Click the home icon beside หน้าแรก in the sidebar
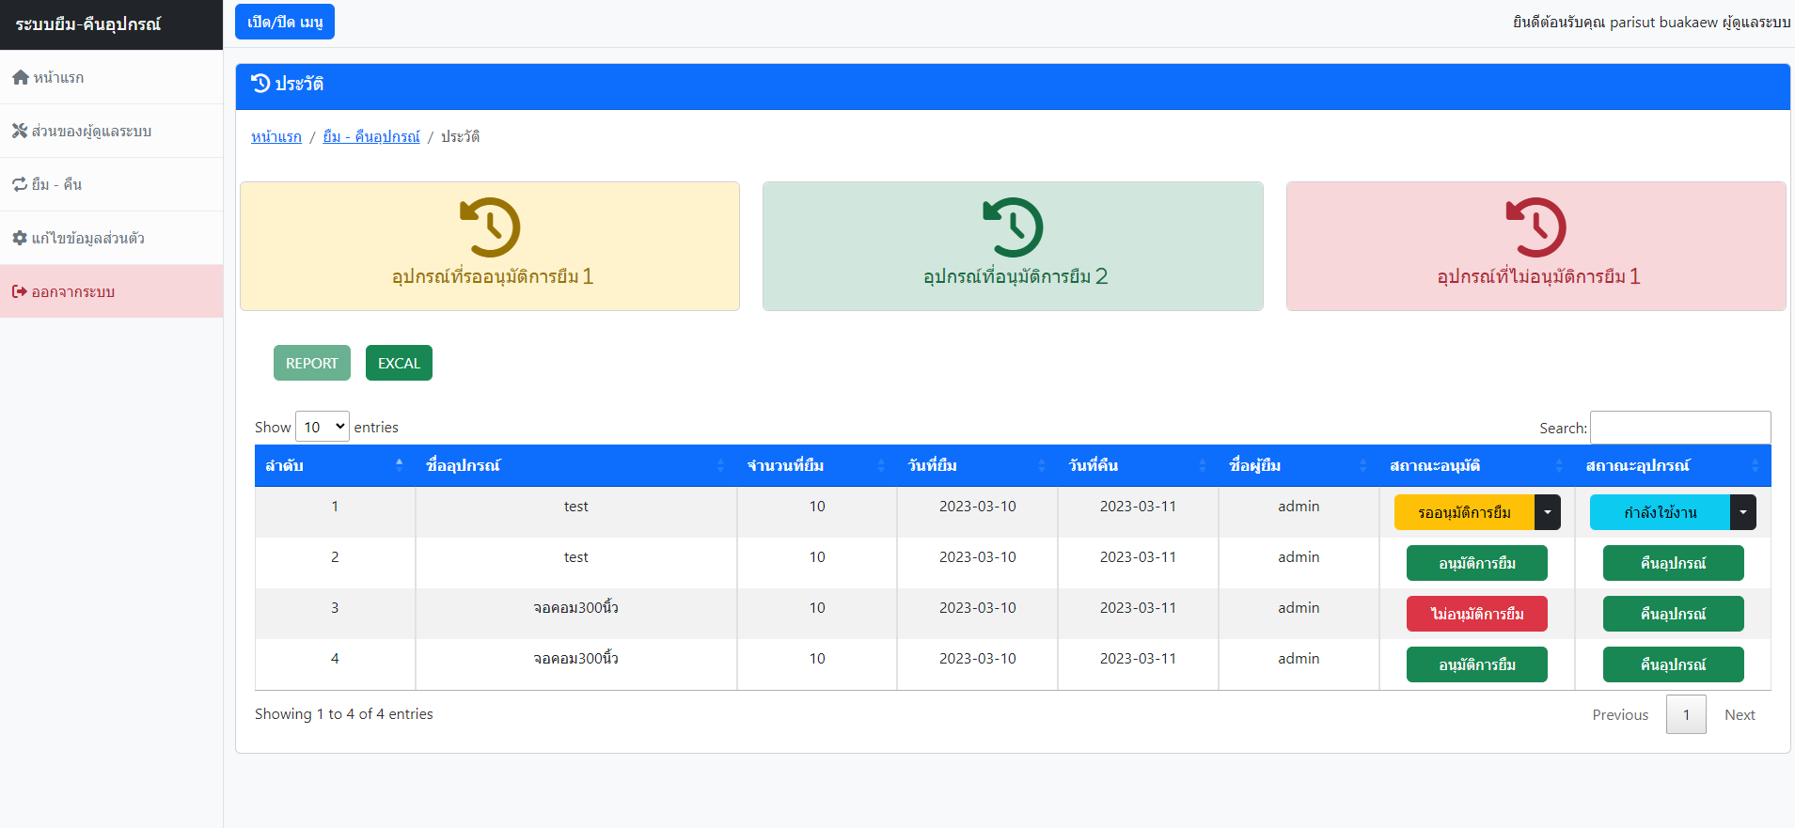Viewport: 1795px width, 828px height. tap(21, 77)
